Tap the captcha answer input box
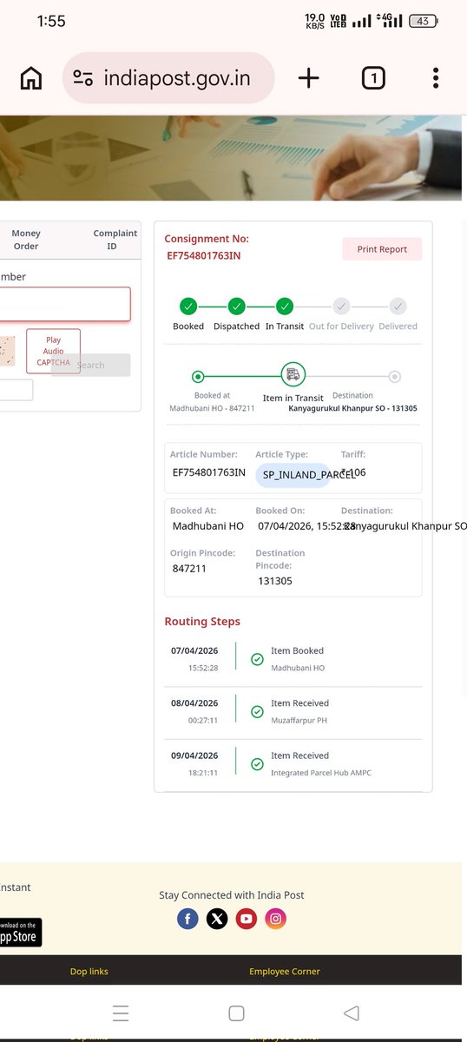 (x=16, y=390)
